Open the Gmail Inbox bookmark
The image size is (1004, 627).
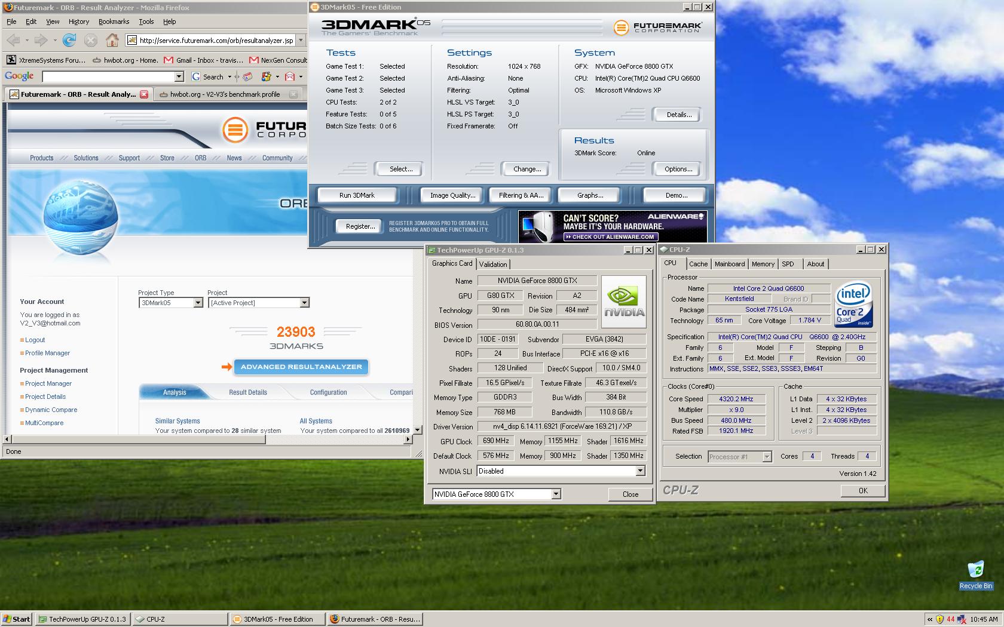(x=203, y=60)
